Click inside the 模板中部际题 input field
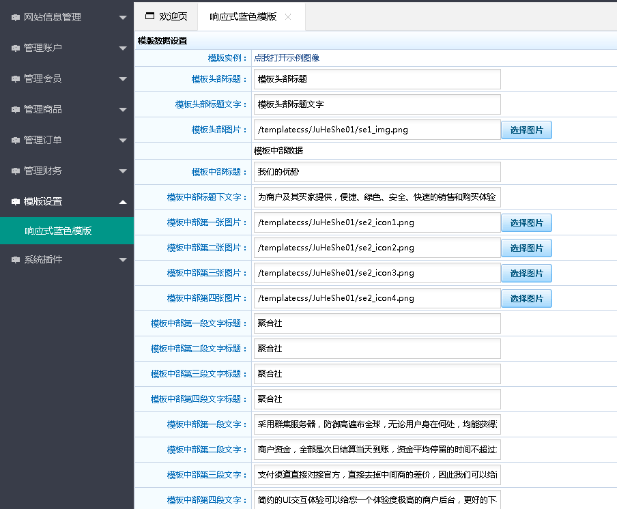The width and height of the screenshot is (617, 509). (375, 172)
